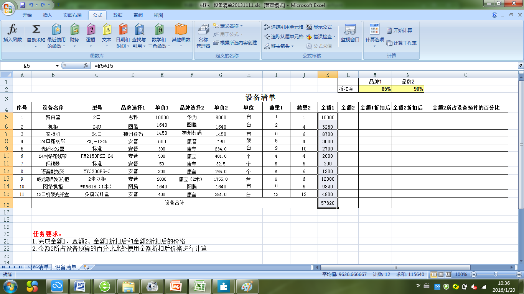This screenshot has height=294, width=524.
Task: Click Trace Precedents (追踪引用单元格)
Action: [284, 27]
